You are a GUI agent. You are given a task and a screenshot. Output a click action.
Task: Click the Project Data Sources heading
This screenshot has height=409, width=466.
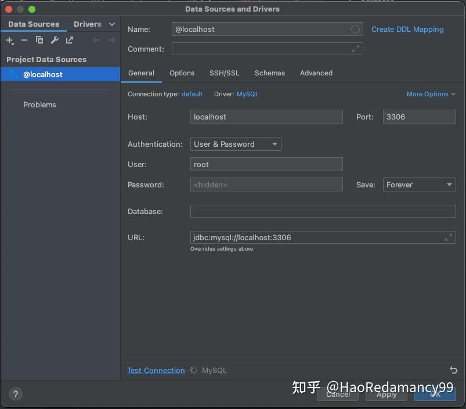[46, 59]
